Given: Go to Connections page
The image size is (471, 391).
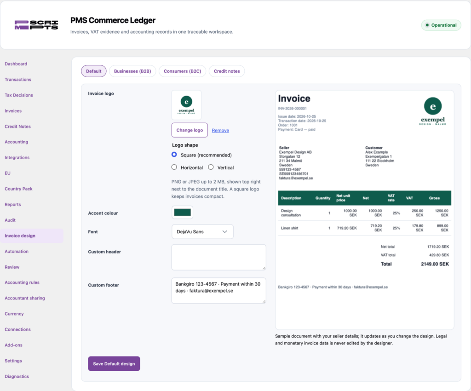Looking at the screenshot, I should point(18,329).
